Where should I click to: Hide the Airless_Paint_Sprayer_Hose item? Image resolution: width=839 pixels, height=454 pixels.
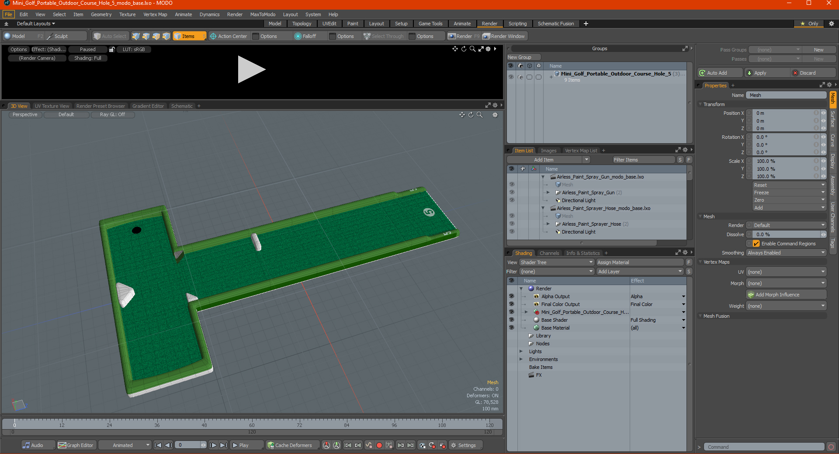(512, 224)
